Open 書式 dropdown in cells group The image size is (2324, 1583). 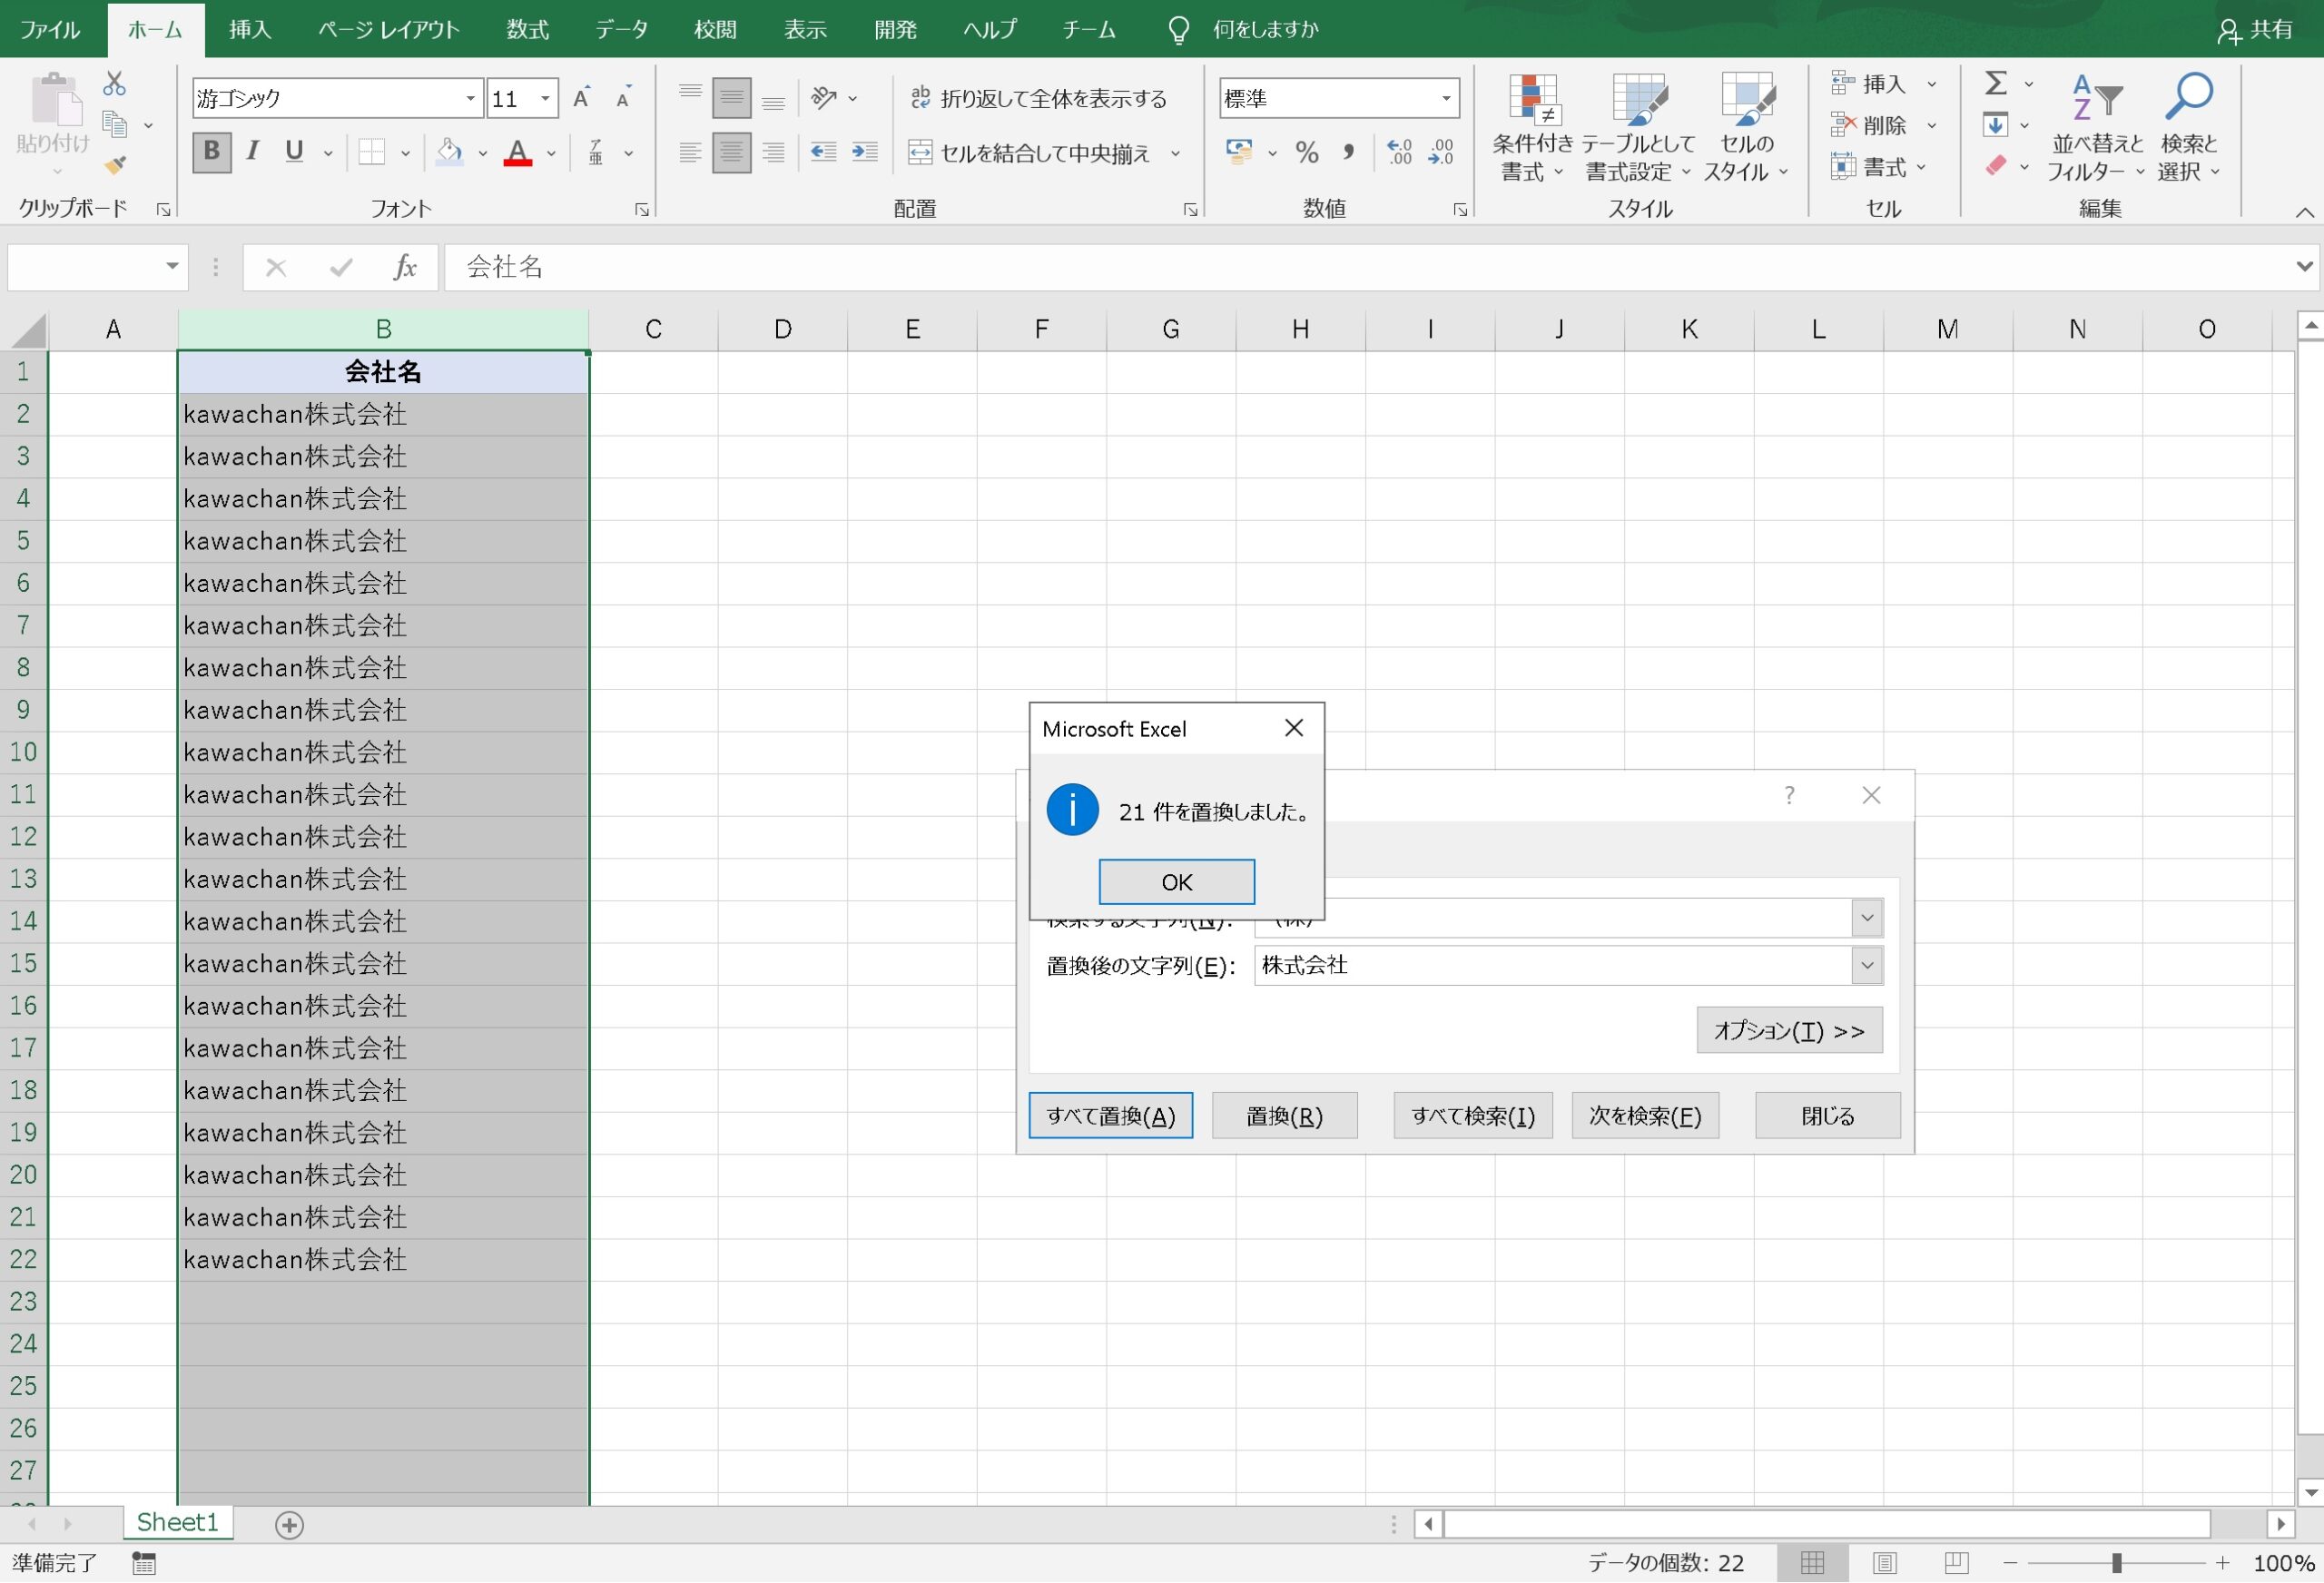point(1878,167)
